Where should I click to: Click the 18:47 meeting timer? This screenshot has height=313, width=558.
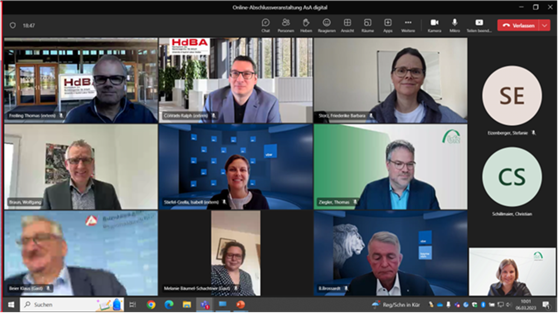[29, 25]
